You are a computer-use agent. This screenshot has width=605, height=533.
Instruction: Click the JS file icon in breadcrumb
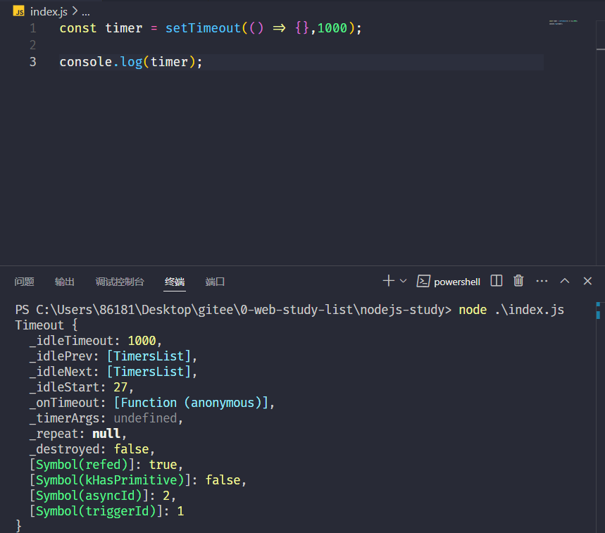point(19,11)
